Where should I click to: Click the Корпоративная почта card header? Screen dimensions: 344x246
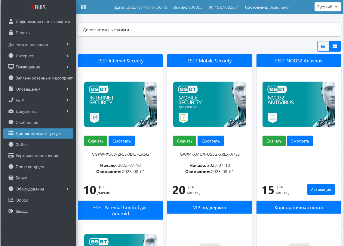tap(299, 207)
